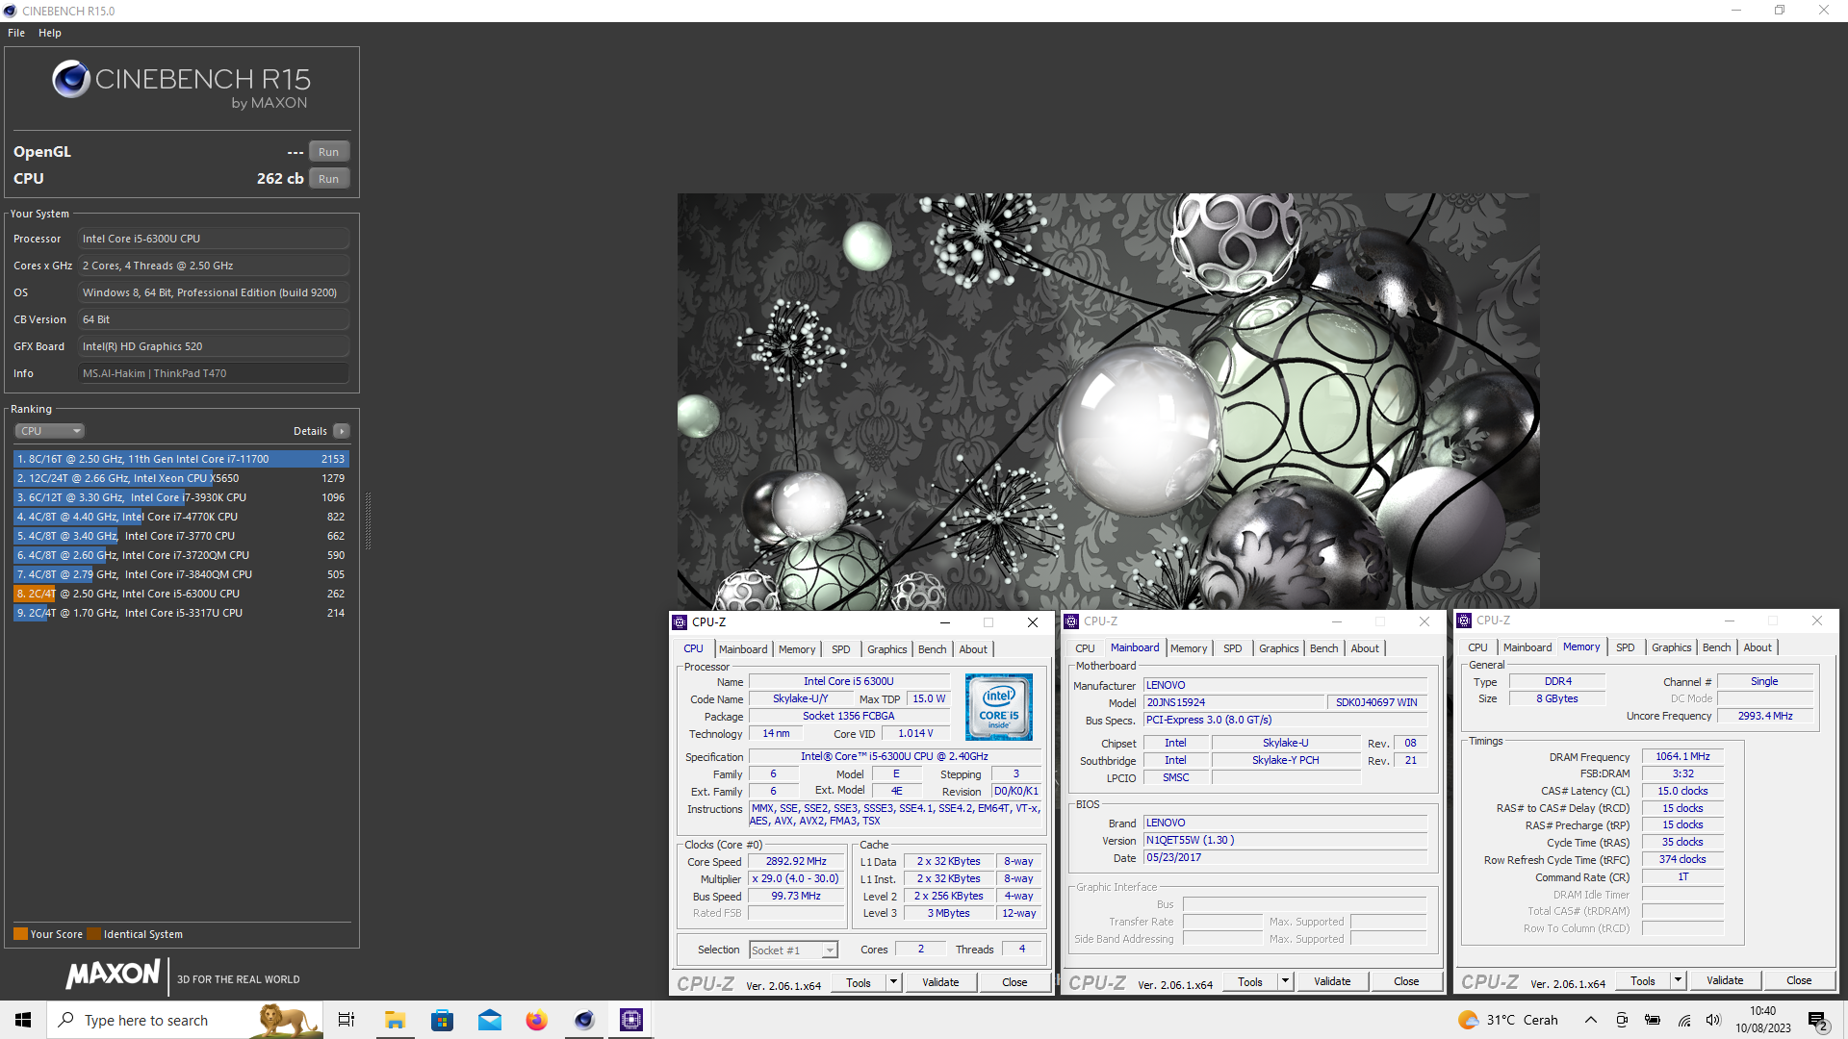
Task: Click Close button in first CPU-Z window
Action: tap(1014, 982)
